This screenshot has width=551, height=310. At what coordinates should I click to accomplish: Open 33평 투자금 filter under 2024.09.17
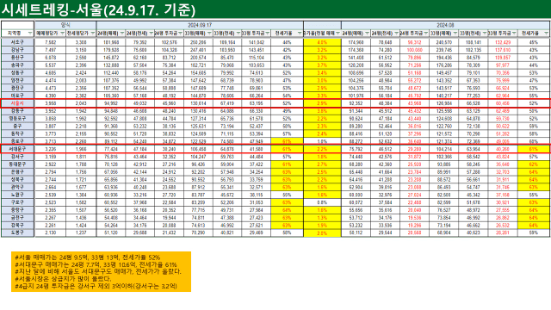[x=268, y=33]
